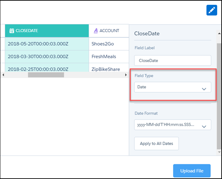Click the blue pencil edit icon
The image size is (222, 179).
(x=212, y=10)
